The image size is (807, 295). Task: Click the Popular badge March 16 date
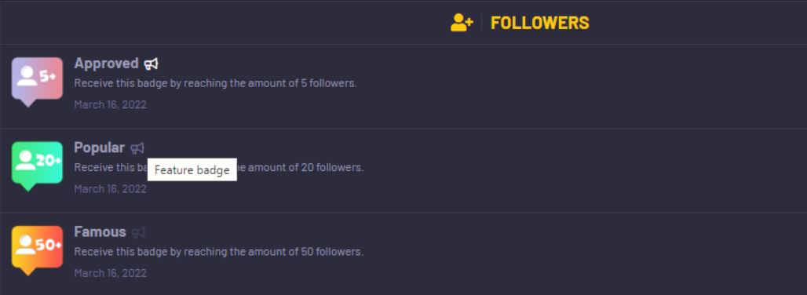(x=110, y=189)
